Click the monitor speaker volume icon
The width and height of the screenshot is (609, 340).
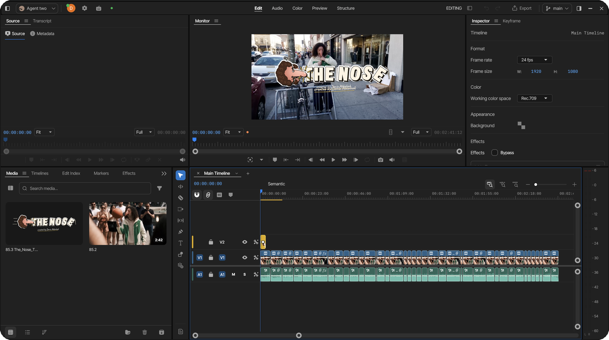pyautogui.click(x=392, y=160)
